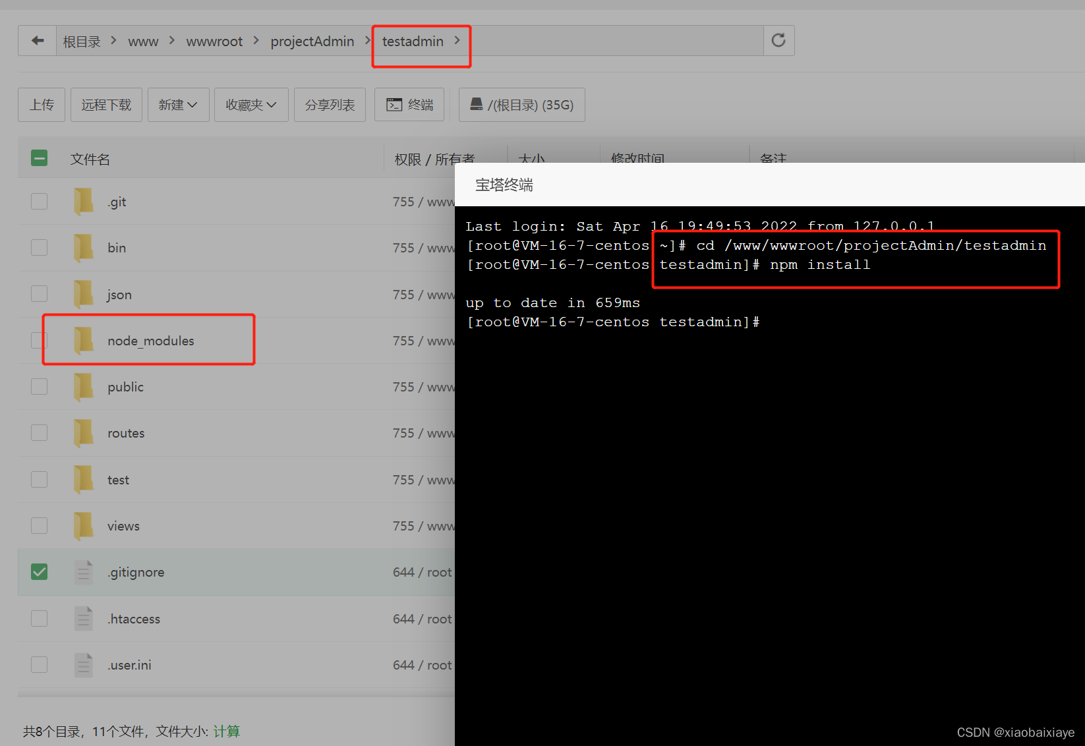Screen dimensions: 1085x746
Task: Focus the terminal prompt last line
Action: (x=613, y=322)
